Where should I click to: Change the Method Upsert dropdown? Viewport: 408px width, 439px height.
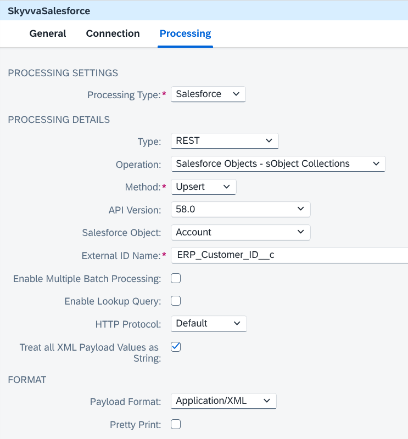[x=203, y=187]
